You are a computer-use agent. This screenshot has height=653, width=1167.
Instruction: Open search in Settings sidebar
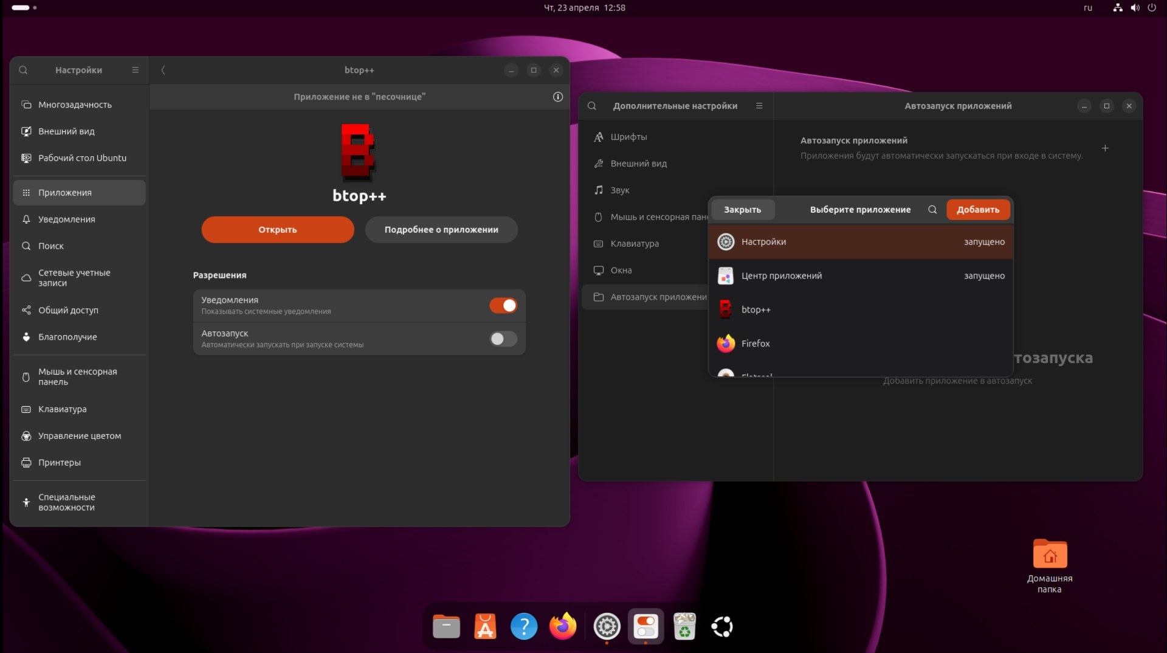pyautogui.click(x=23, y=70)
